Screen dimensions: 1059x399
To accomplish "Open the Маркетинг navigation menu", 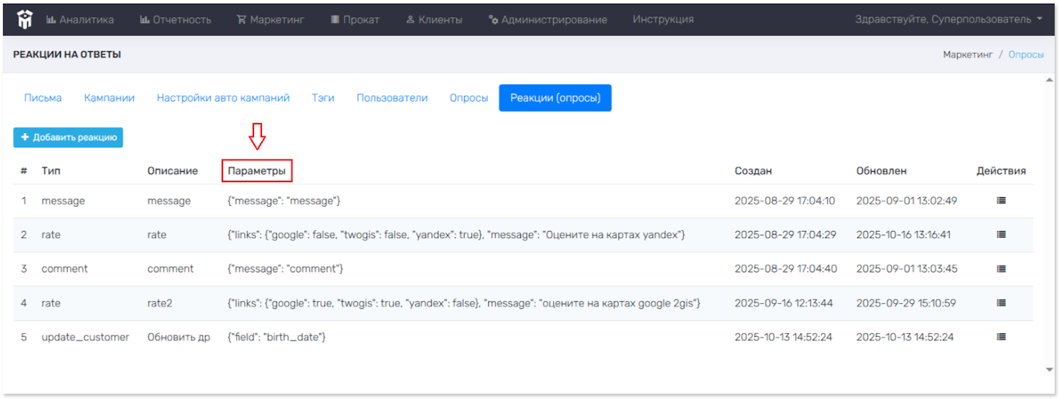I will 271,19.
